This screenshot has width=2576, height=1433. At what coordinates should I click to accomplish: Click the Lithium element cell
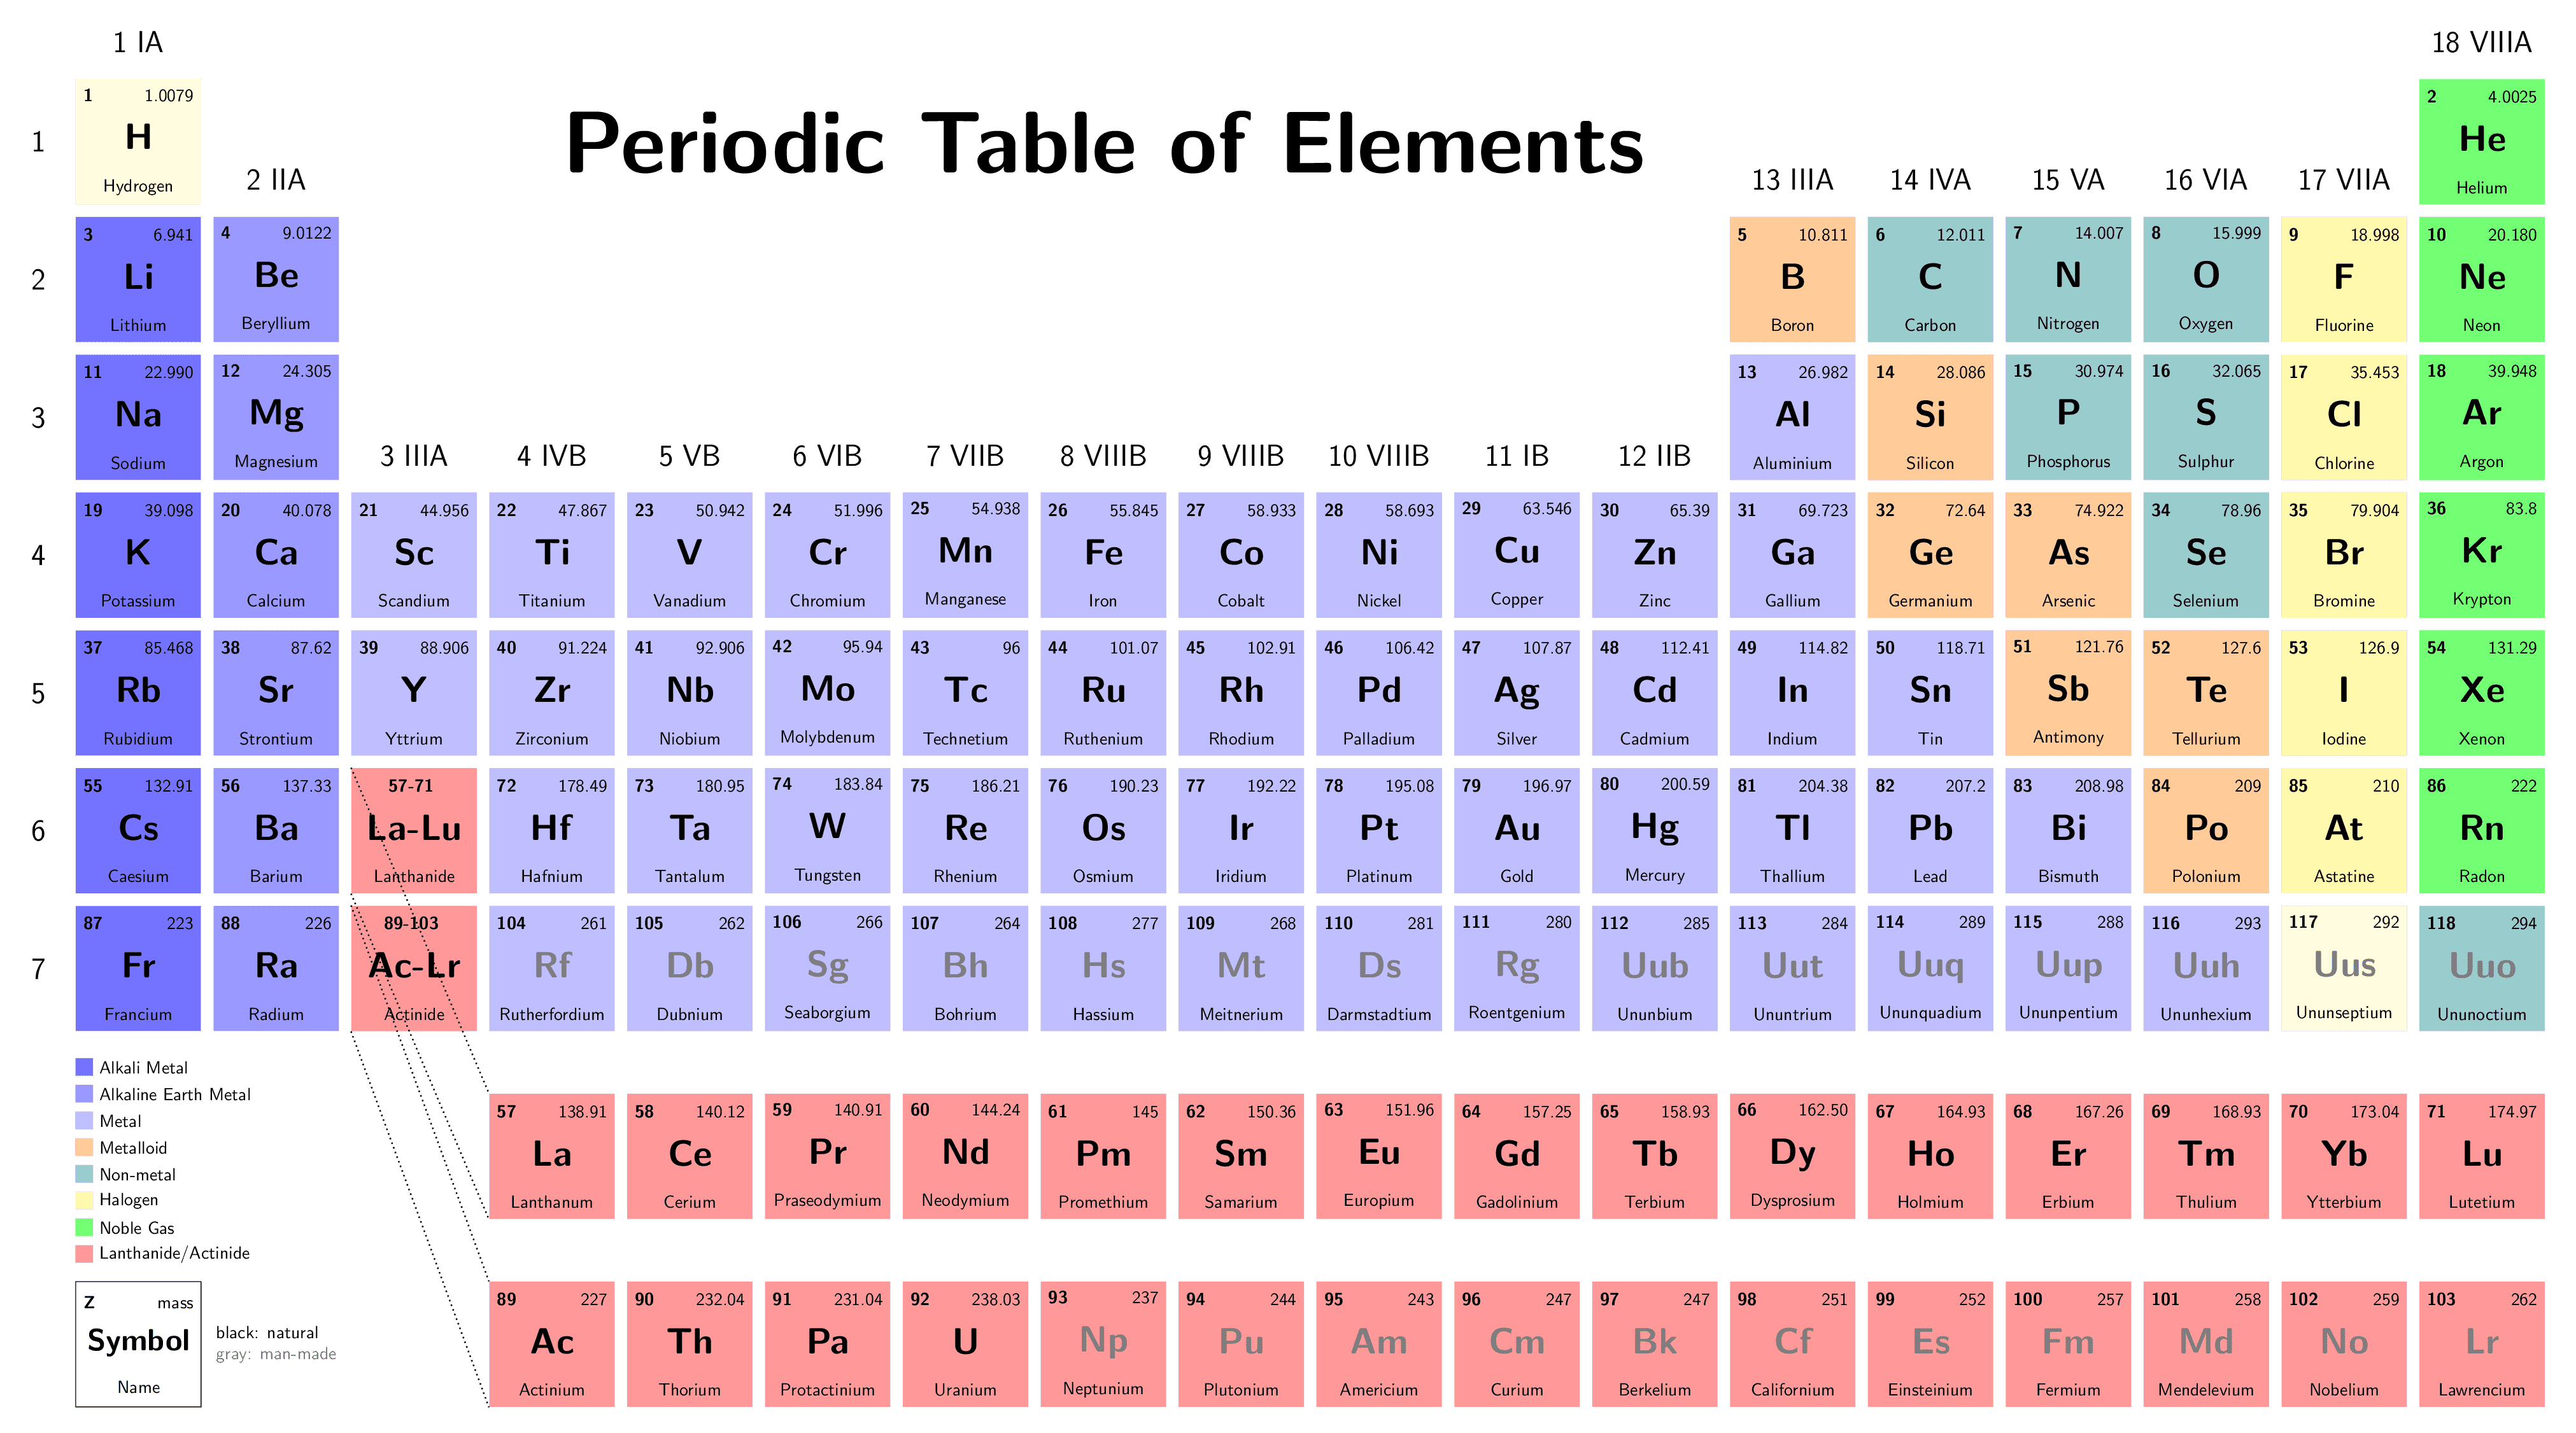pos(138,280)
